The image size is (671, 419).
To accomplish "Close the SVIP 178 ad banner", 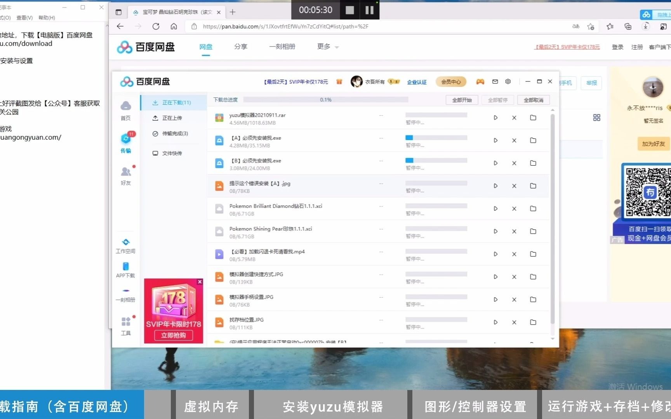I will click(200, 282).
